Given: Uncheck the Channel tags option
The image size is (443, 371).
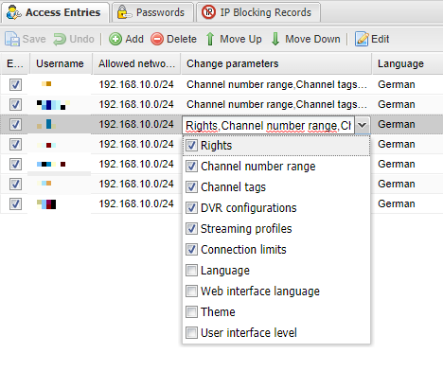Looking at the screenshot, I should point(191,187).
